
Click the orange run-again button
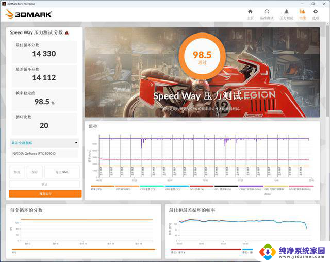click(x=45, y=193)
